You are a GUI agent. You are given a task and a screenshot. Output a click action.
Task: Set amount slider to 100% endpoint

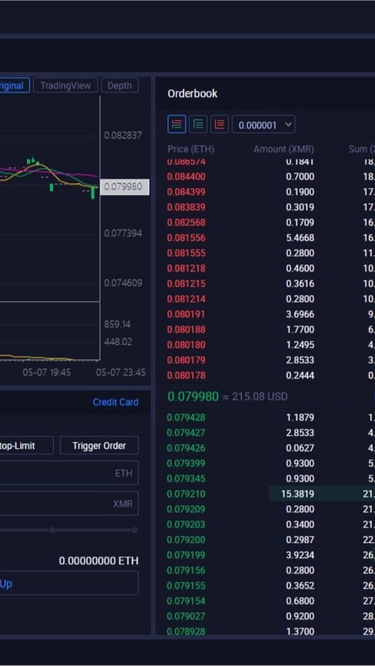(x=135, y=530)
